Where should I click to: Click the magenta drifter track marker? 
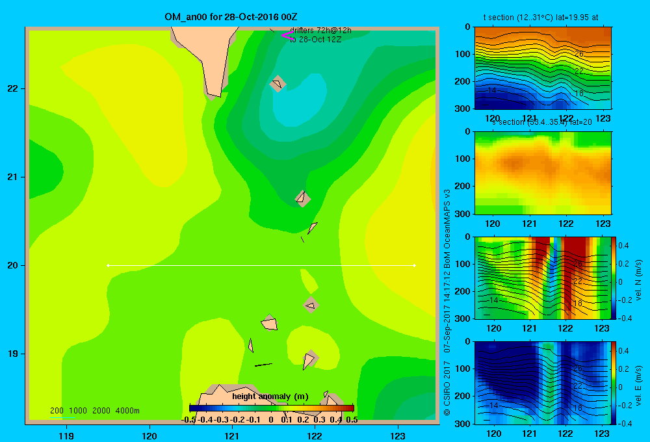(287, 36)
